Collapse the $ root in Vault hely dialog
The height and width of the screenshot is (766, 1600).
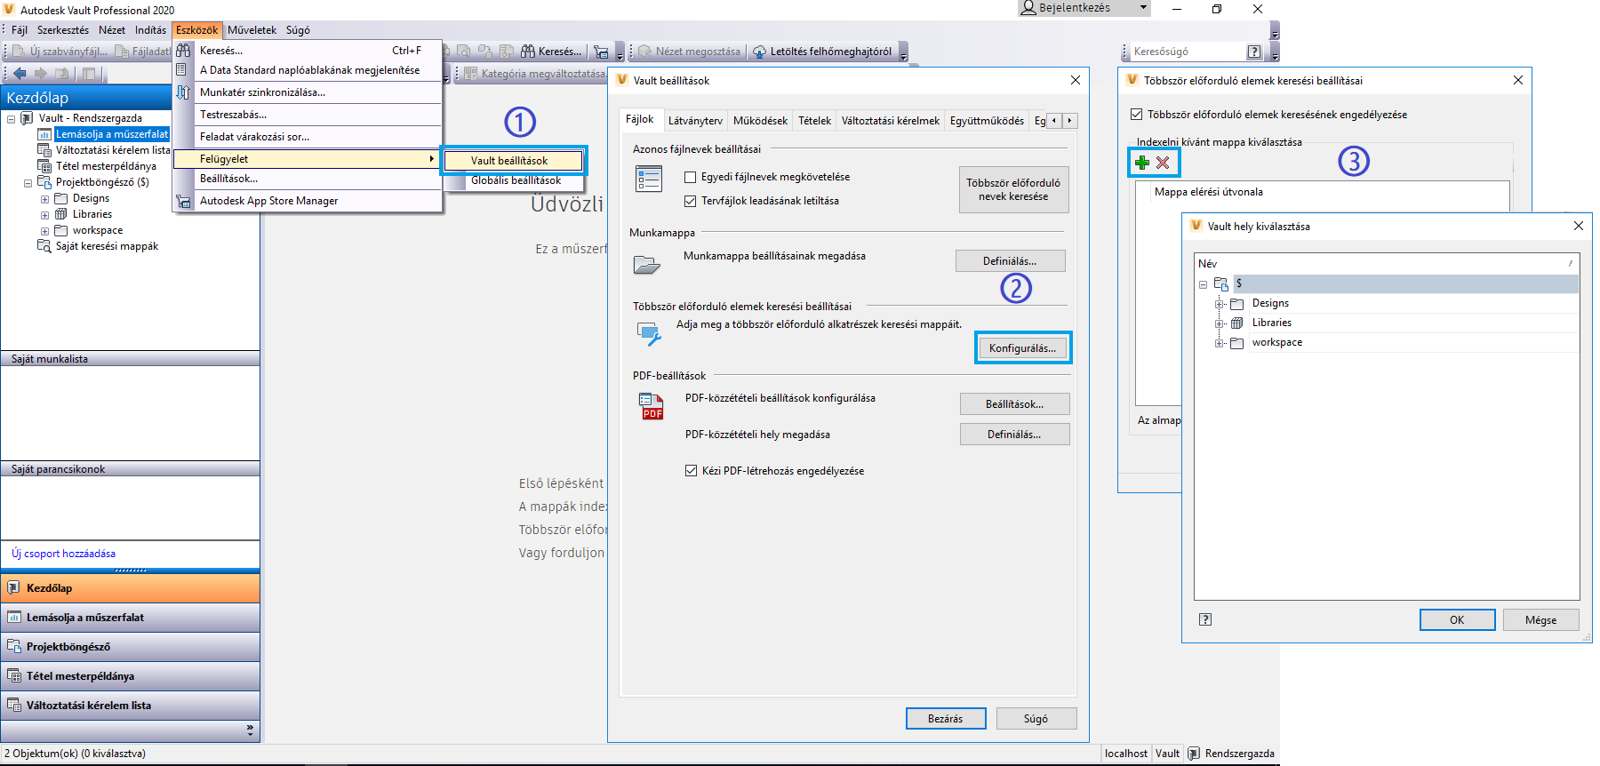(1203, 284)
